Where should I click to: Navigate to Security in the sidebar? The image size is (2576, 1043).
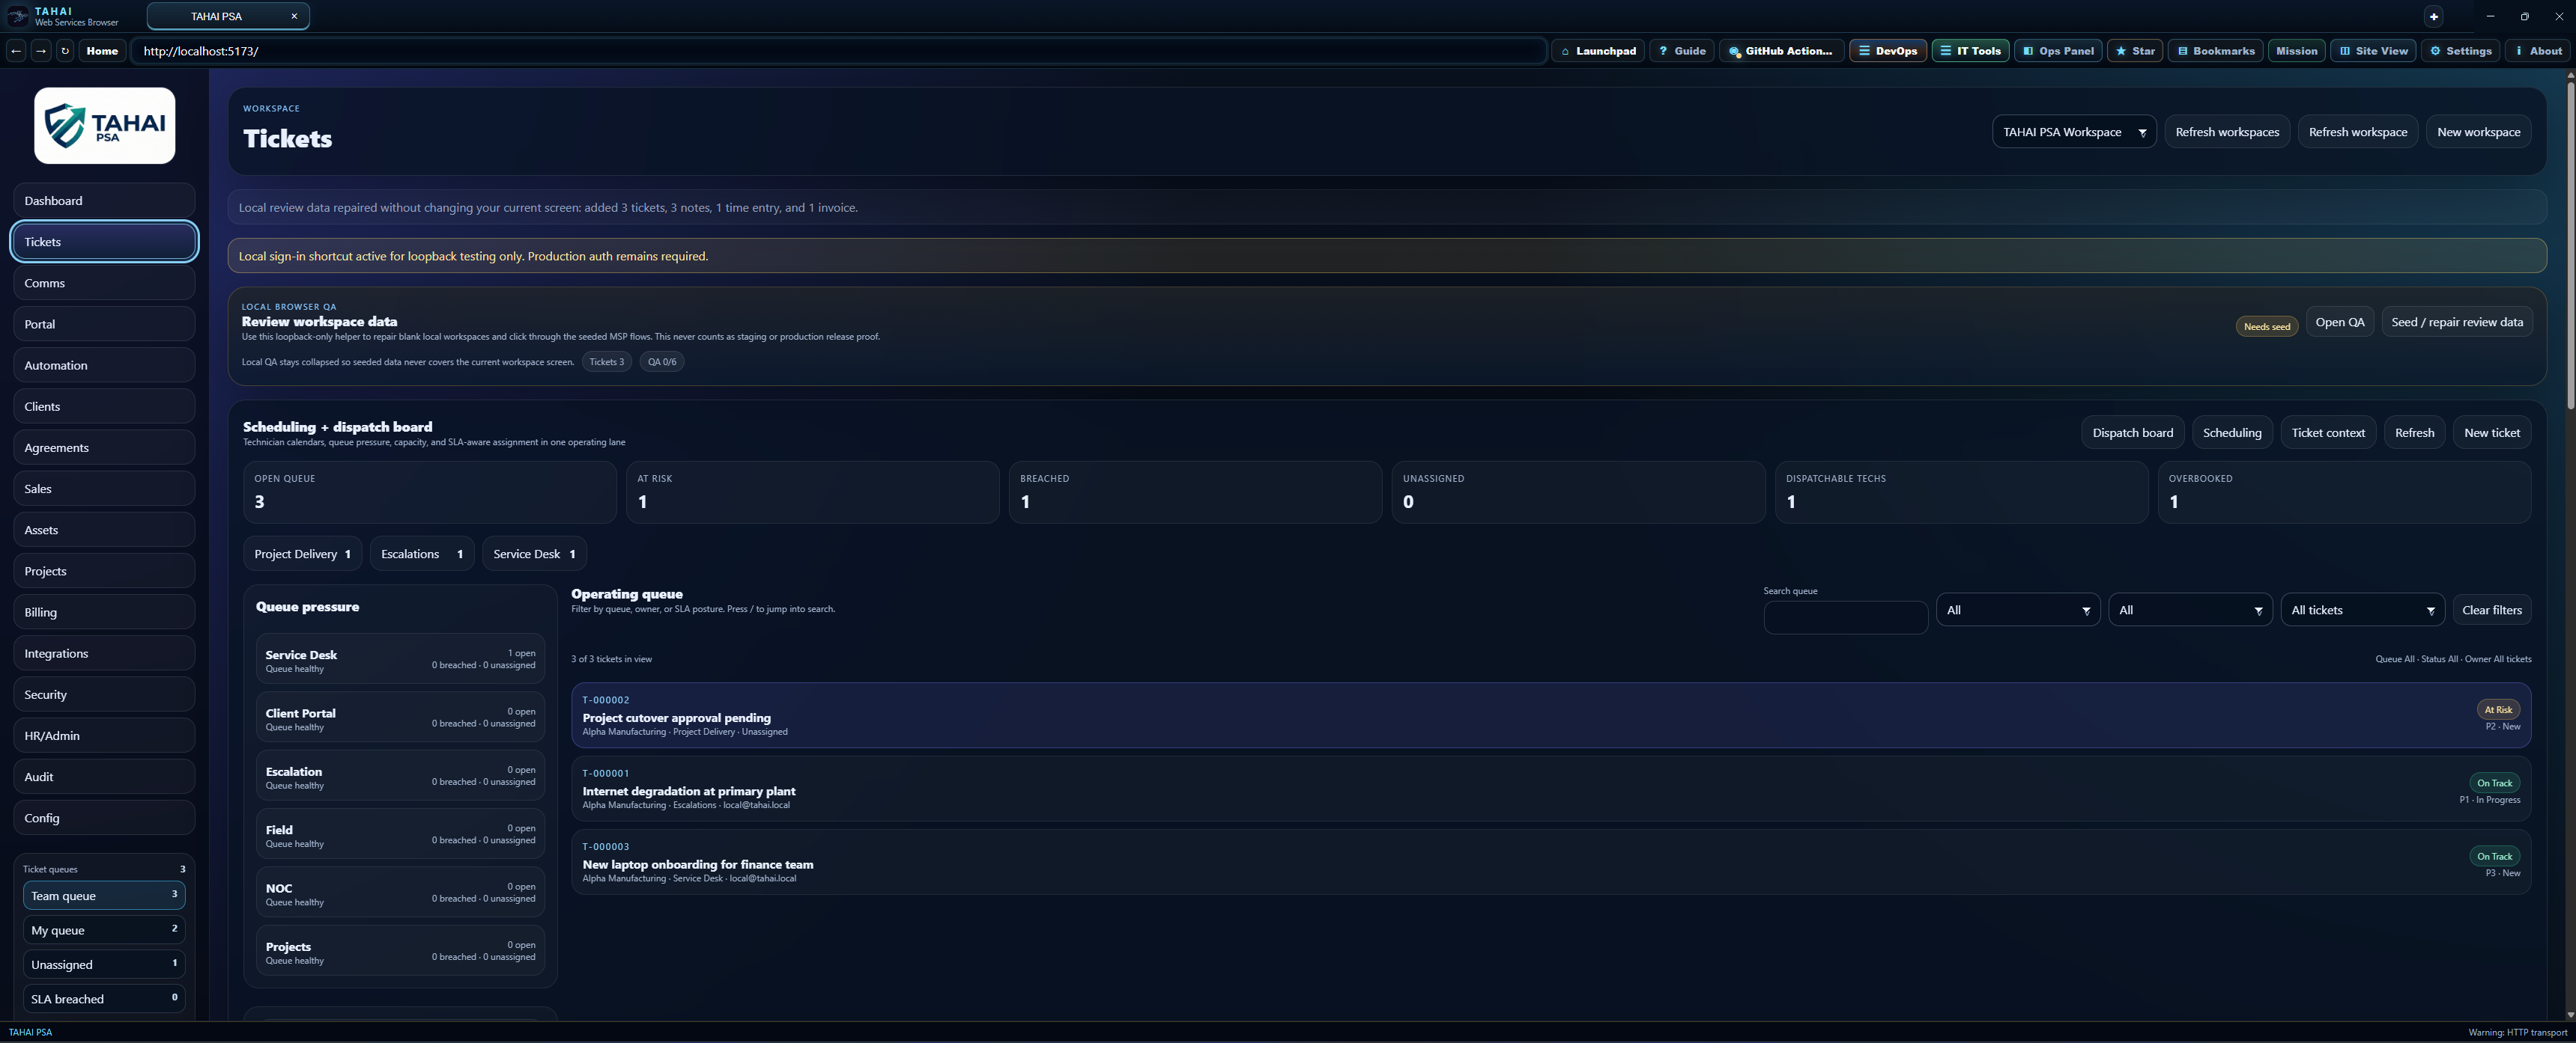104,694
